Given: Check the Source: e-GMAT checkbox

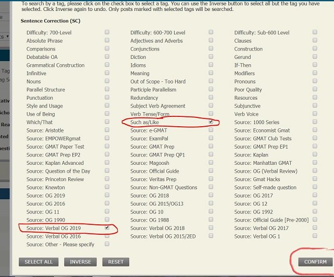Looking at the screenshot, I should [x=211, y=130].
